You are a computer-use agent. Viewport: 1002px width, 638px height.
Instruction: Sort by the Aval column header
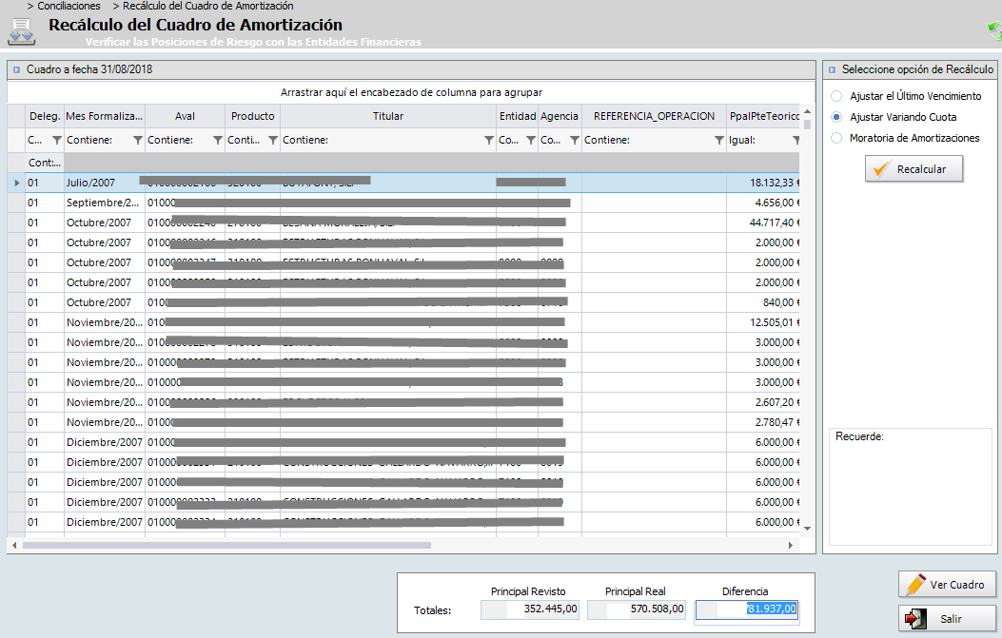click(x=186, y=116)
